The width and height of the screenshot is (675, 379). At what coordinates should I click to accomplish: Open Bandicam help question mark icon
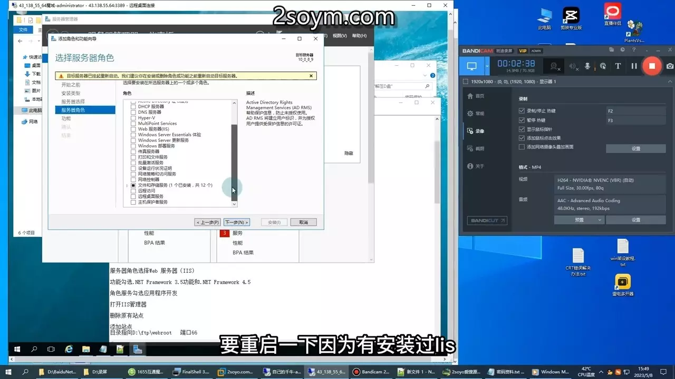(635, 50)
